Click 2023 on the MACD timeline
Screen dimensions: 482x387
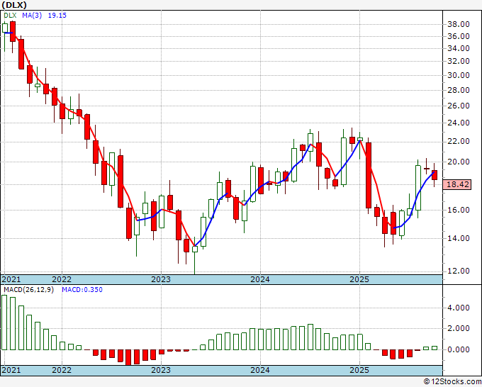(x=161, y=370)
